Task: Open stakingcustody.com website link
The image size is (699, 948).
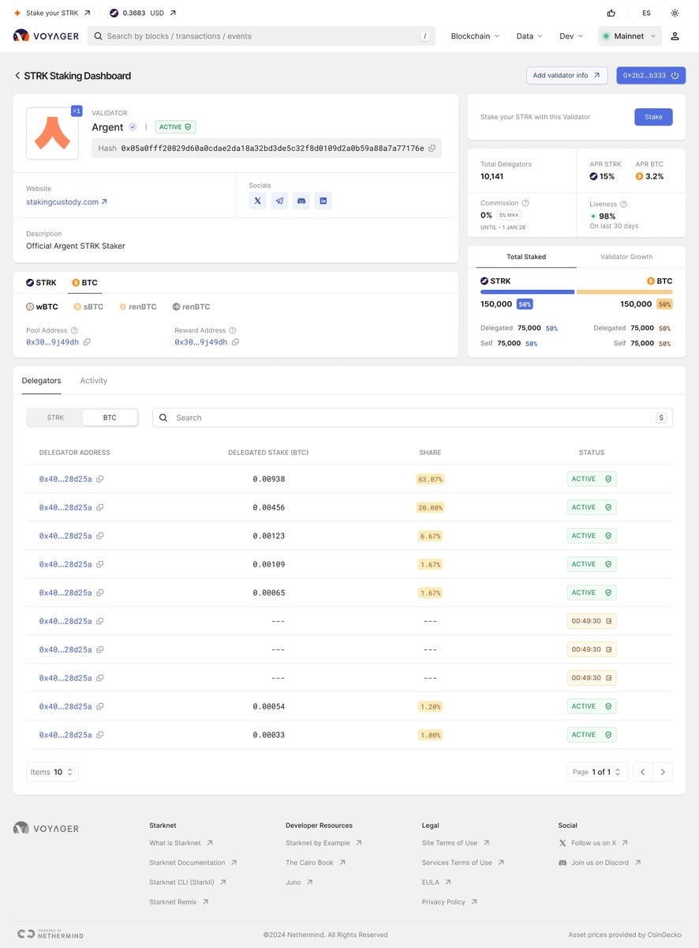Action: coord(66,201)
